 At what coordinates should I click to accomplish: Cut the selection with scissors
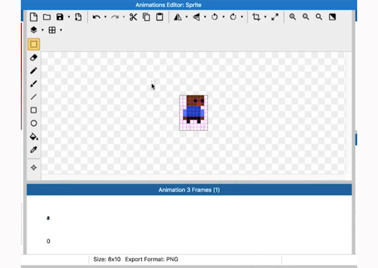133,17
